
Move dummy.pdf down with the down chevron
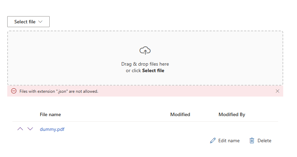[x=30, y=129]
